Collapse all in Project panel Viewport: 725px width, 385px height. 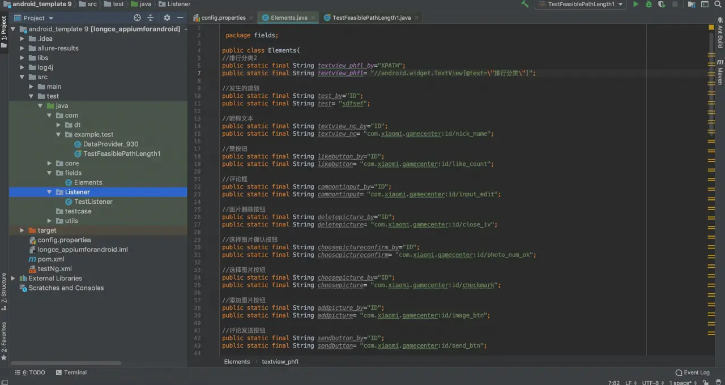(151, 18)
